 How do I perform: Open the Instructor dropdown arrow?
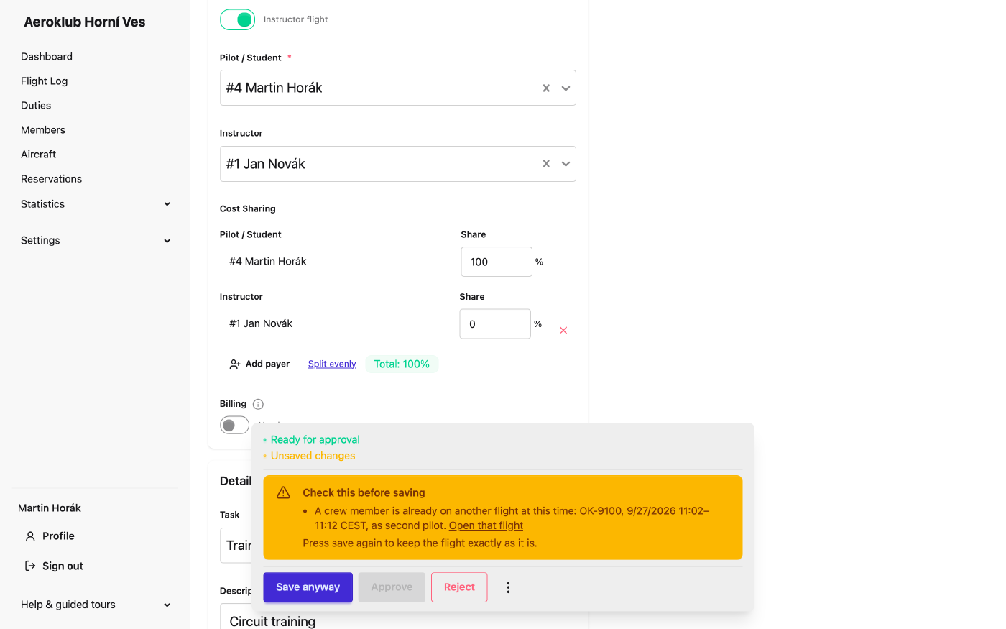[x=566, y=164]
